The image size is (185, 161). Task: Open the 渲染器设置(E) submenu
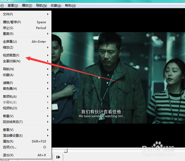(26, 136)
